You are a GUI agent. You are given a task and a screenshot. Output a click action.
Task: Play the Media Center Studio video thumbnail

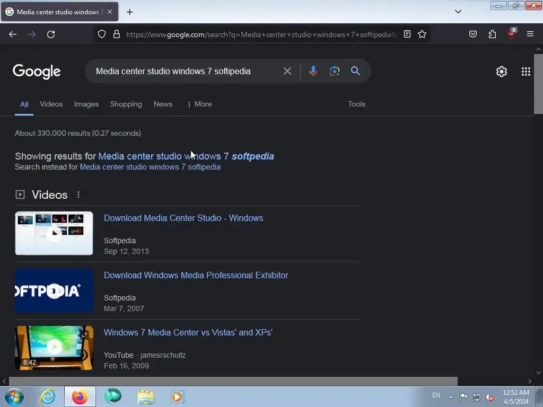point(54,233)
